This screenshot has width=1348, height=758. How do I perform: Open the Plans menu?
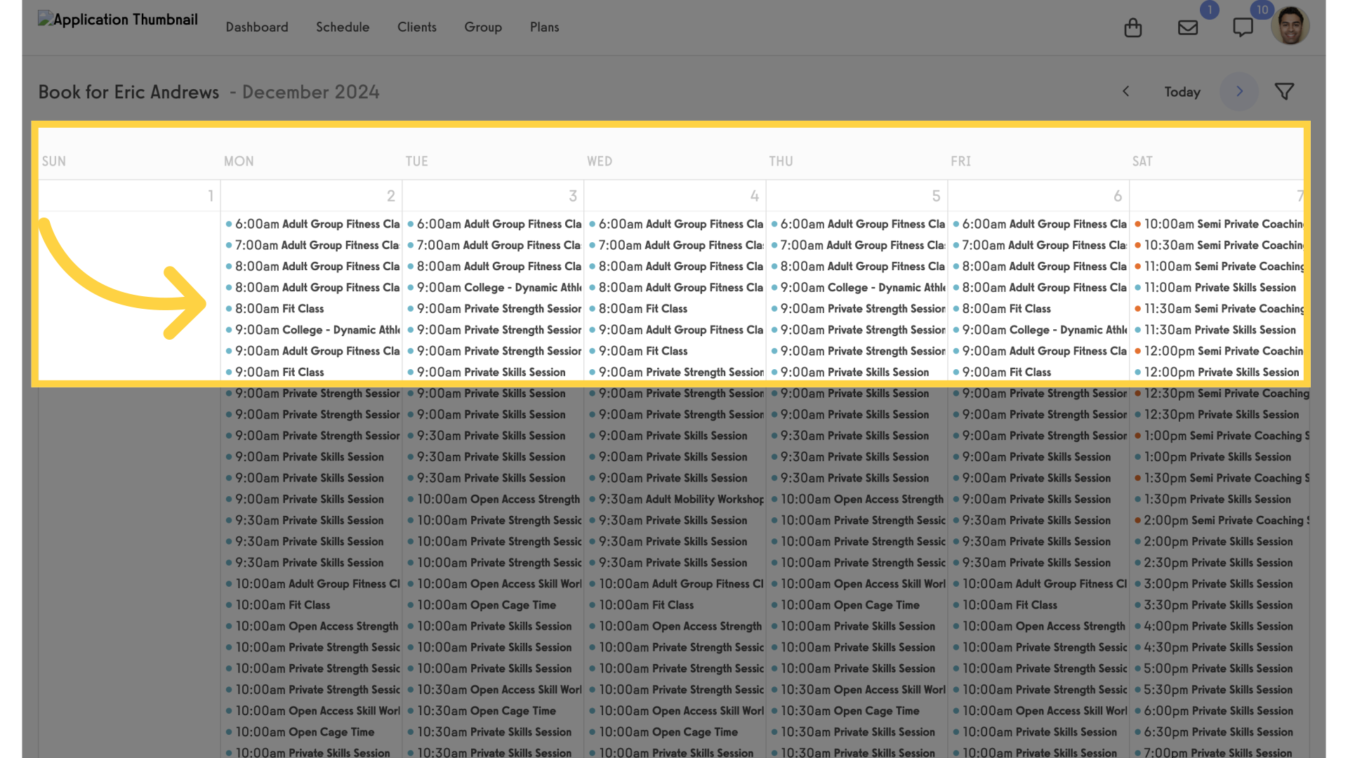(545, 27)
